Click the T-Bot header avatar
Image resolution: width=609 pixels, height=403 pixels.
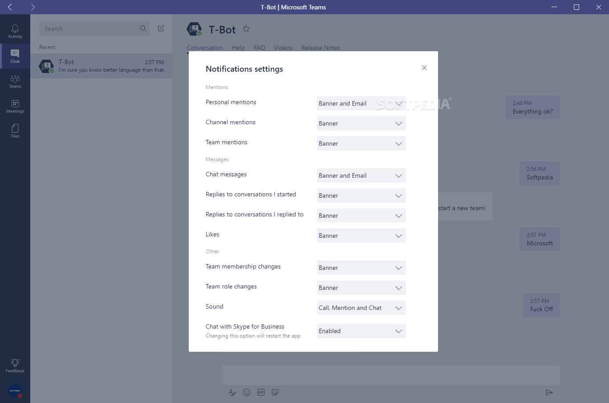(x=194, y=29)
